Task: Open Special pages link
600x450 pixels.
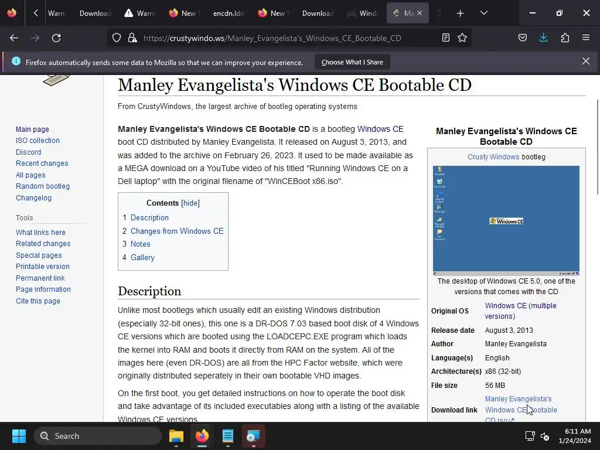Action: (39, 255)
